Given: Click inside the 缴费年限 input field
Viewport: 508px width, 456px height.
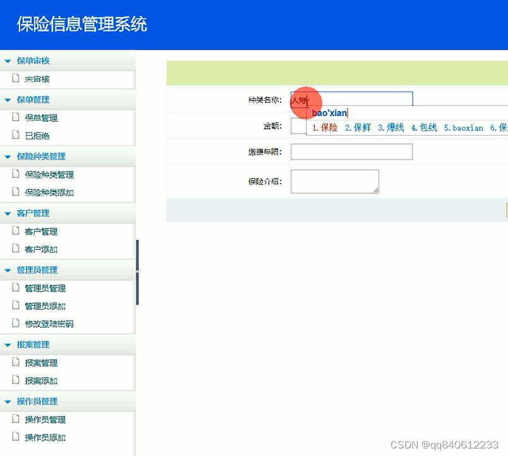Looking at the screenshot, I should click(350, 151).
